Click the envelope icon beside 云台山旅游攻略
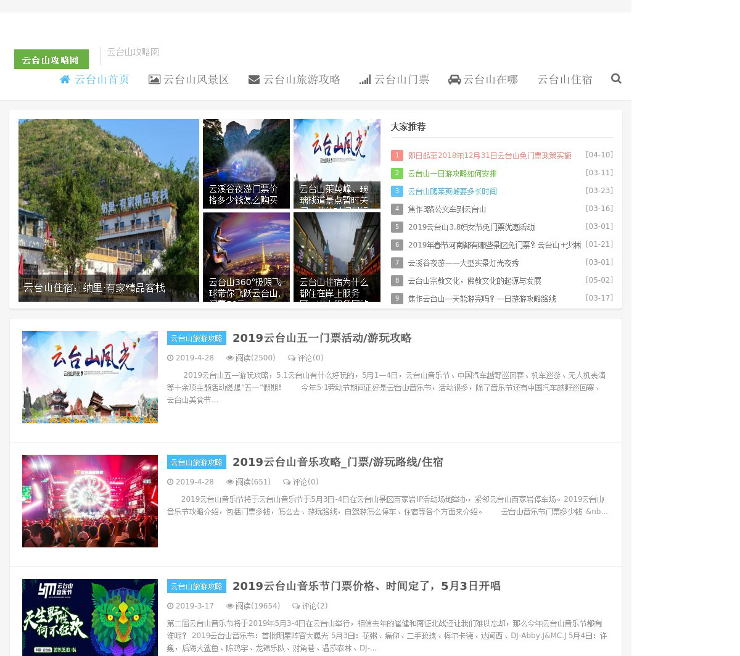The height and width of the screenshot is (656, 740). [x=253, y=80]
